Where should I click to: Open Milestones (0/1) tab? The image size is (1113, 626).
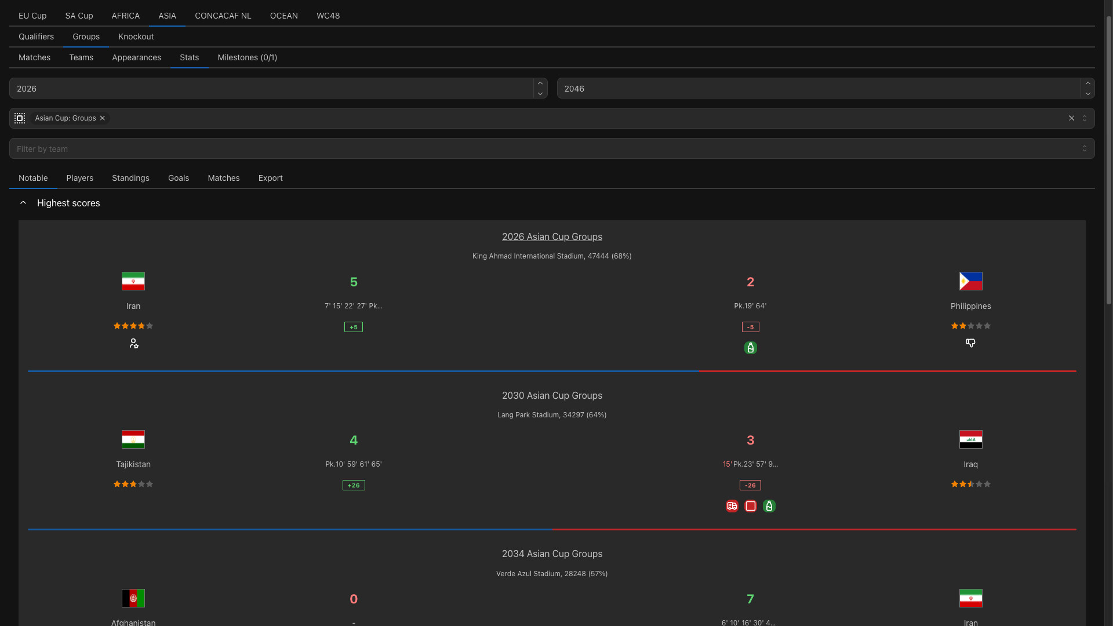point(248,57)
